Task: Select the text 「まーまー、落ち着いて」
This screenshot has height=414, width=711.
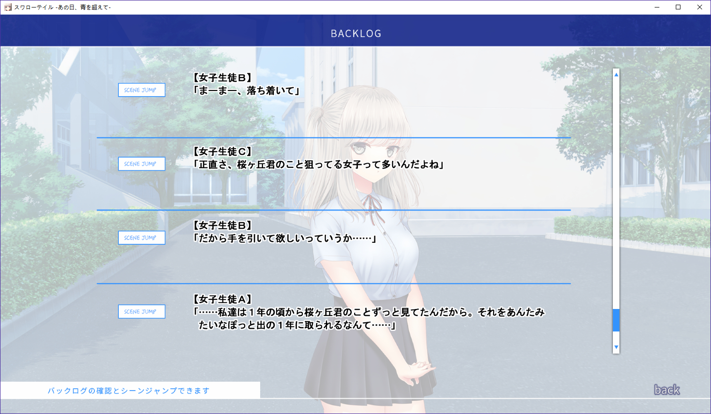Action: [x=247, y=90]
